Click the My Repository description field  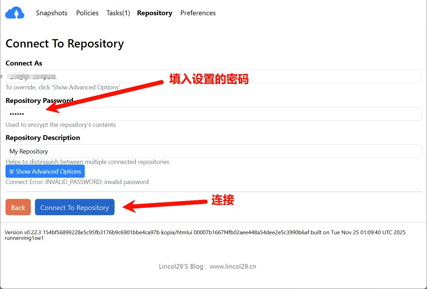coord(213,151)
